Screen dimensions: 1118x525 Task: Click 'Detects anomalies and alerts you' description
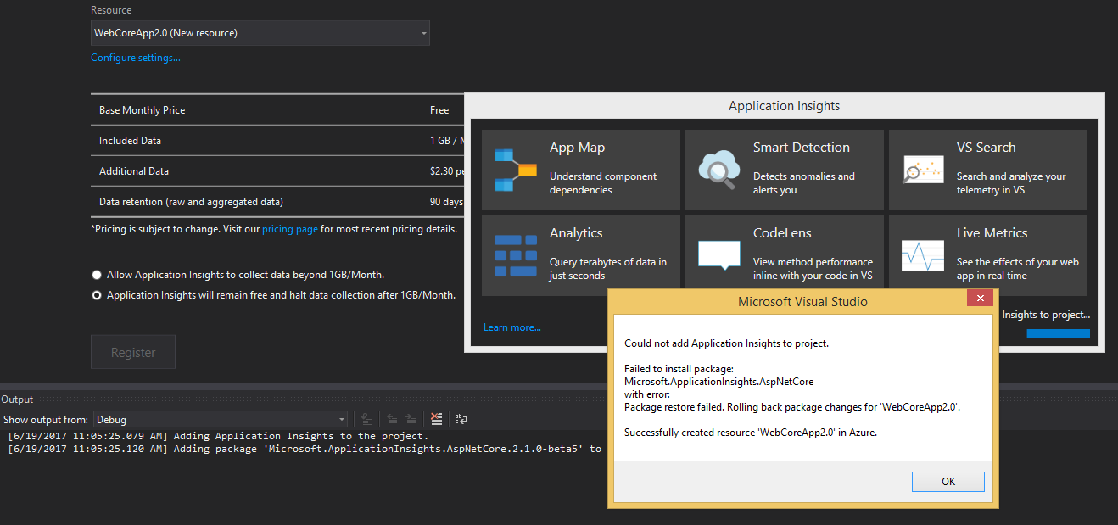tap(804, 183)
